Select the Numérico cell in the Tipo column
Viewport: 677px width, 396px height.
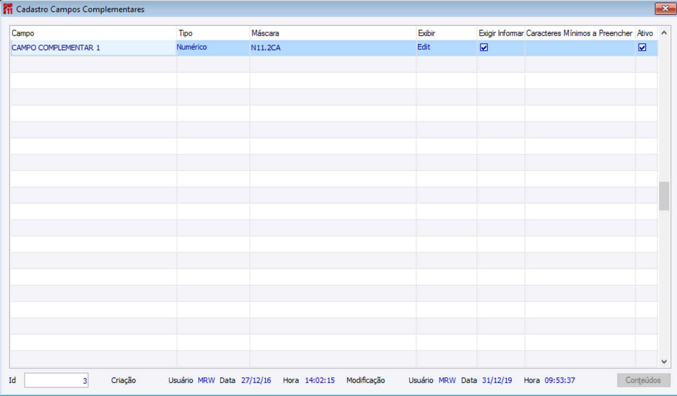[x=213, y=48]
